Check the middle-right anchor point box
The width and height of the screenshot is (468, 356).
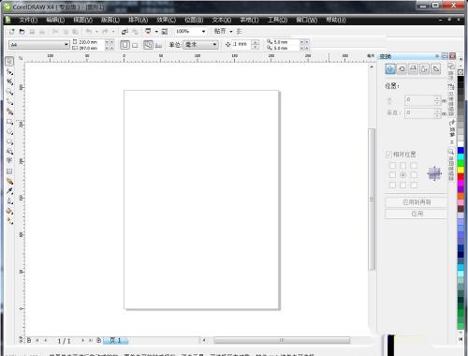(x=414, y=175)
